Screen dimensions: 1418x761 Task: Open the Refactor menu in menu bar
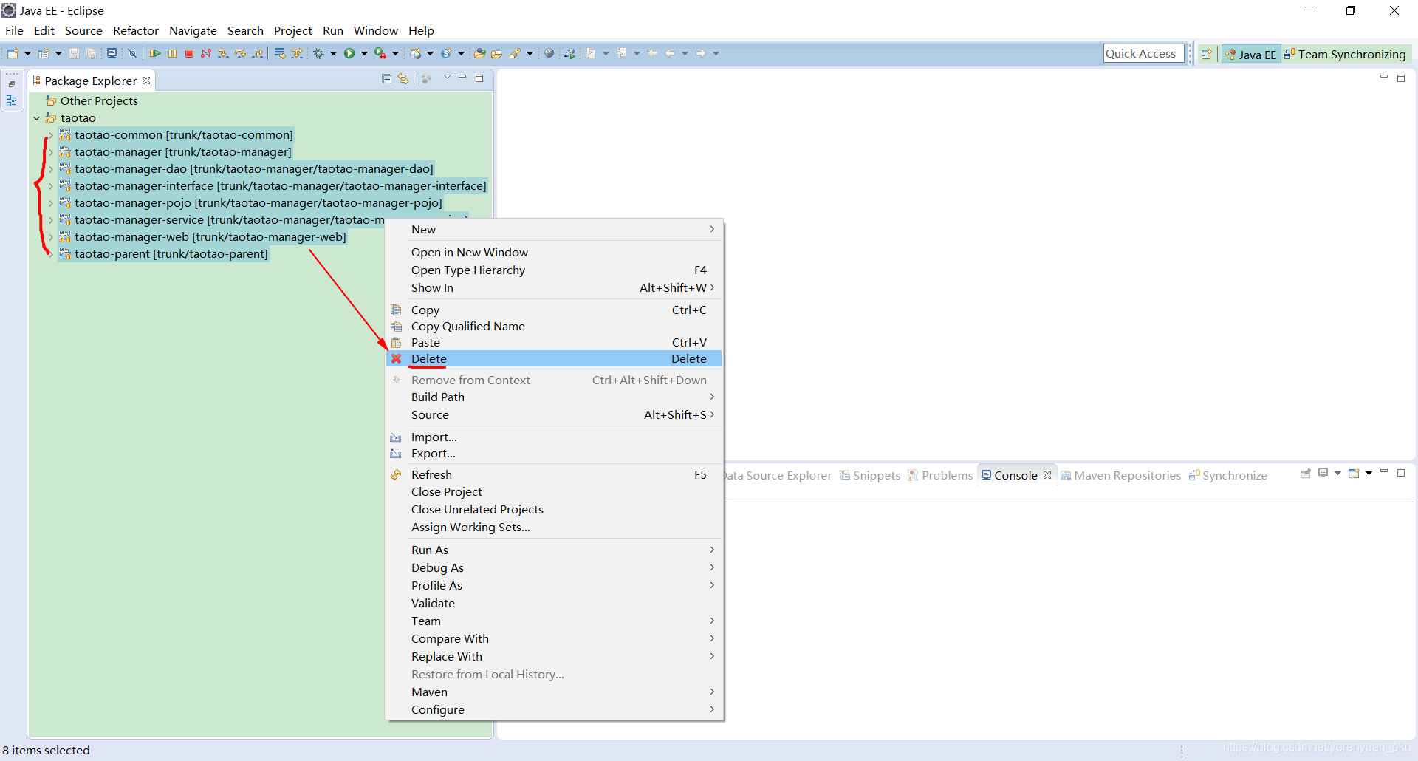tap(136, 30)
